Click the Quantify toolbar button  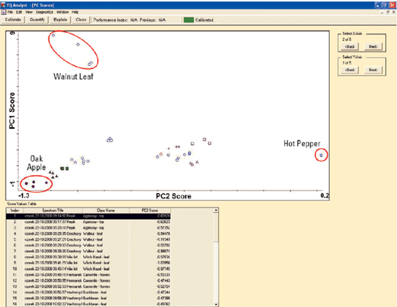[38, 19]
